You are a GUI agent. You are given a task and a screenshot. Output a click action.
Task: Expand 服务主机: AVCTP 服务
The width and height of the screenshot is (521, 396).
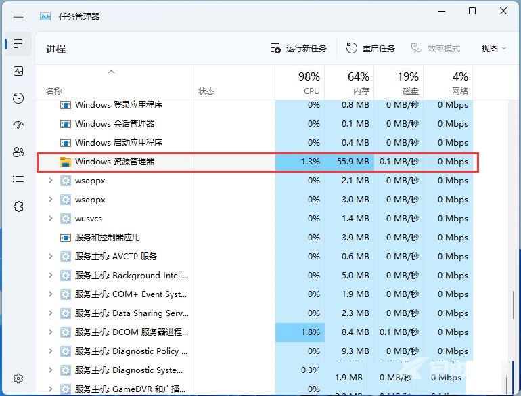coord(51,257)
